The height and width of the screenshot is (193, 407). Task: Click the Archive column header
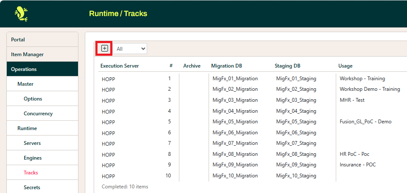(192, 66)
